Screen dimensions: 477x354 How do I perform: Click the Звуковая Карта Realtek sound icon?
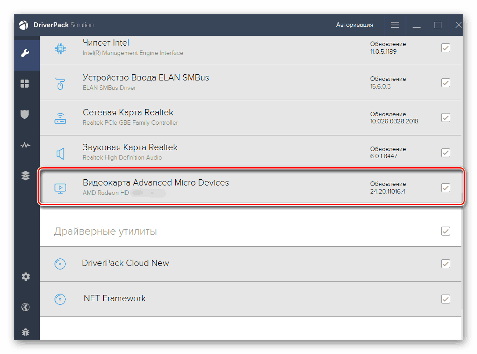tap(60, 153)
